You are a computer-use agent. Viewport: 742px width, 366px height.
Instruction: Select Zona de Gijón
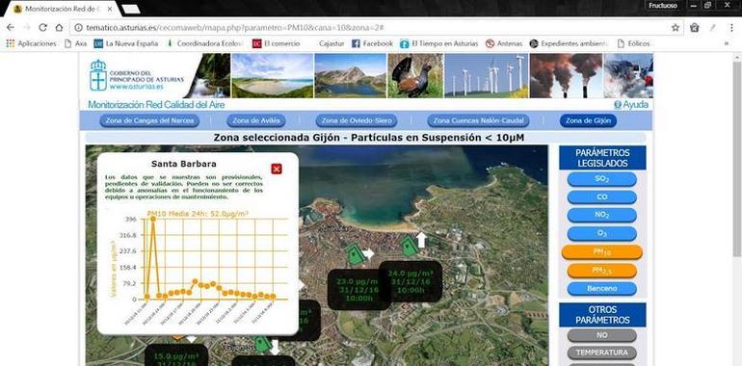(x=588, y=120)
